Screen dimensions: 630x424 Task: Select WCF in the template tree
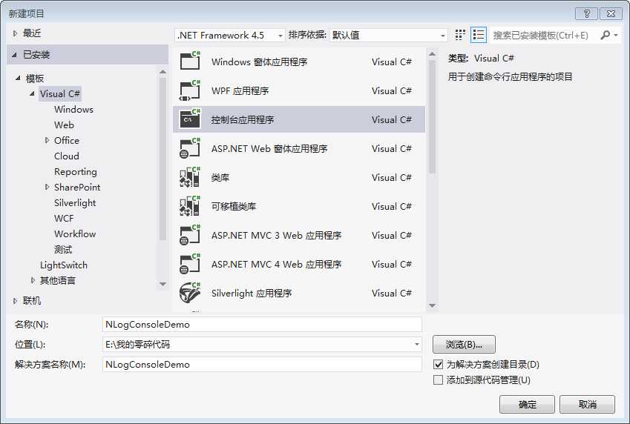pyautogui.click(x=64, y=218)
